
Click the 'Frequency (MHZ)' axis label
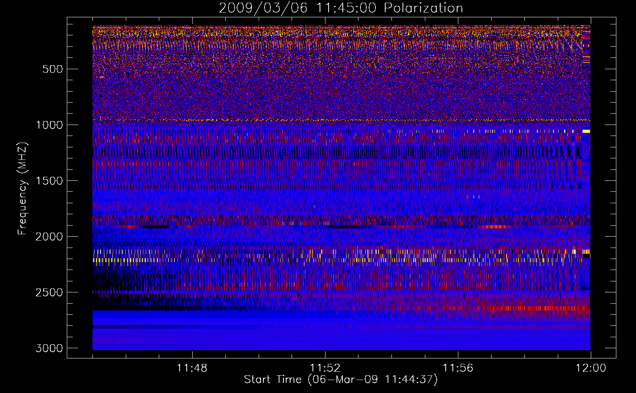(x=22, y=189)
